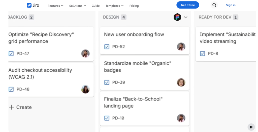Click the Figma icon in Design column
Viewport: 258px width, 132px height.
click(177, 17)
